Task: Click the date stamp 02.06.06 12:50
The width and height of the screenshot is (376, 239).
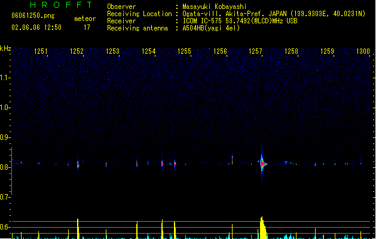Action: click(36, 27)
